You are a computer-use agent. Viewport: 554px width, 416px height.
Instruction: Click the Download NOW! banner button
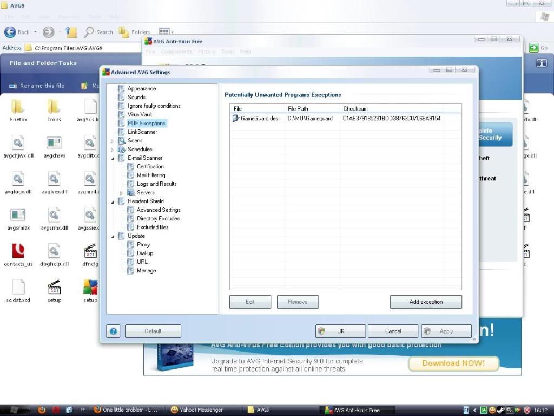point(453,363)
